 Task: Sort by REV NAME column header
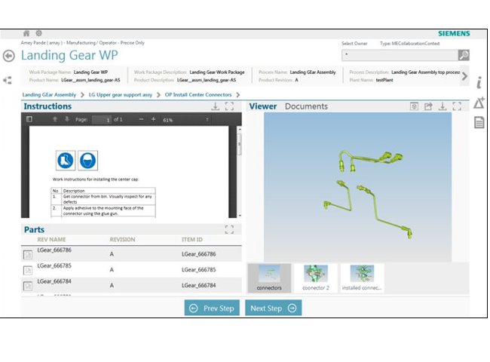tap(51, 240)
